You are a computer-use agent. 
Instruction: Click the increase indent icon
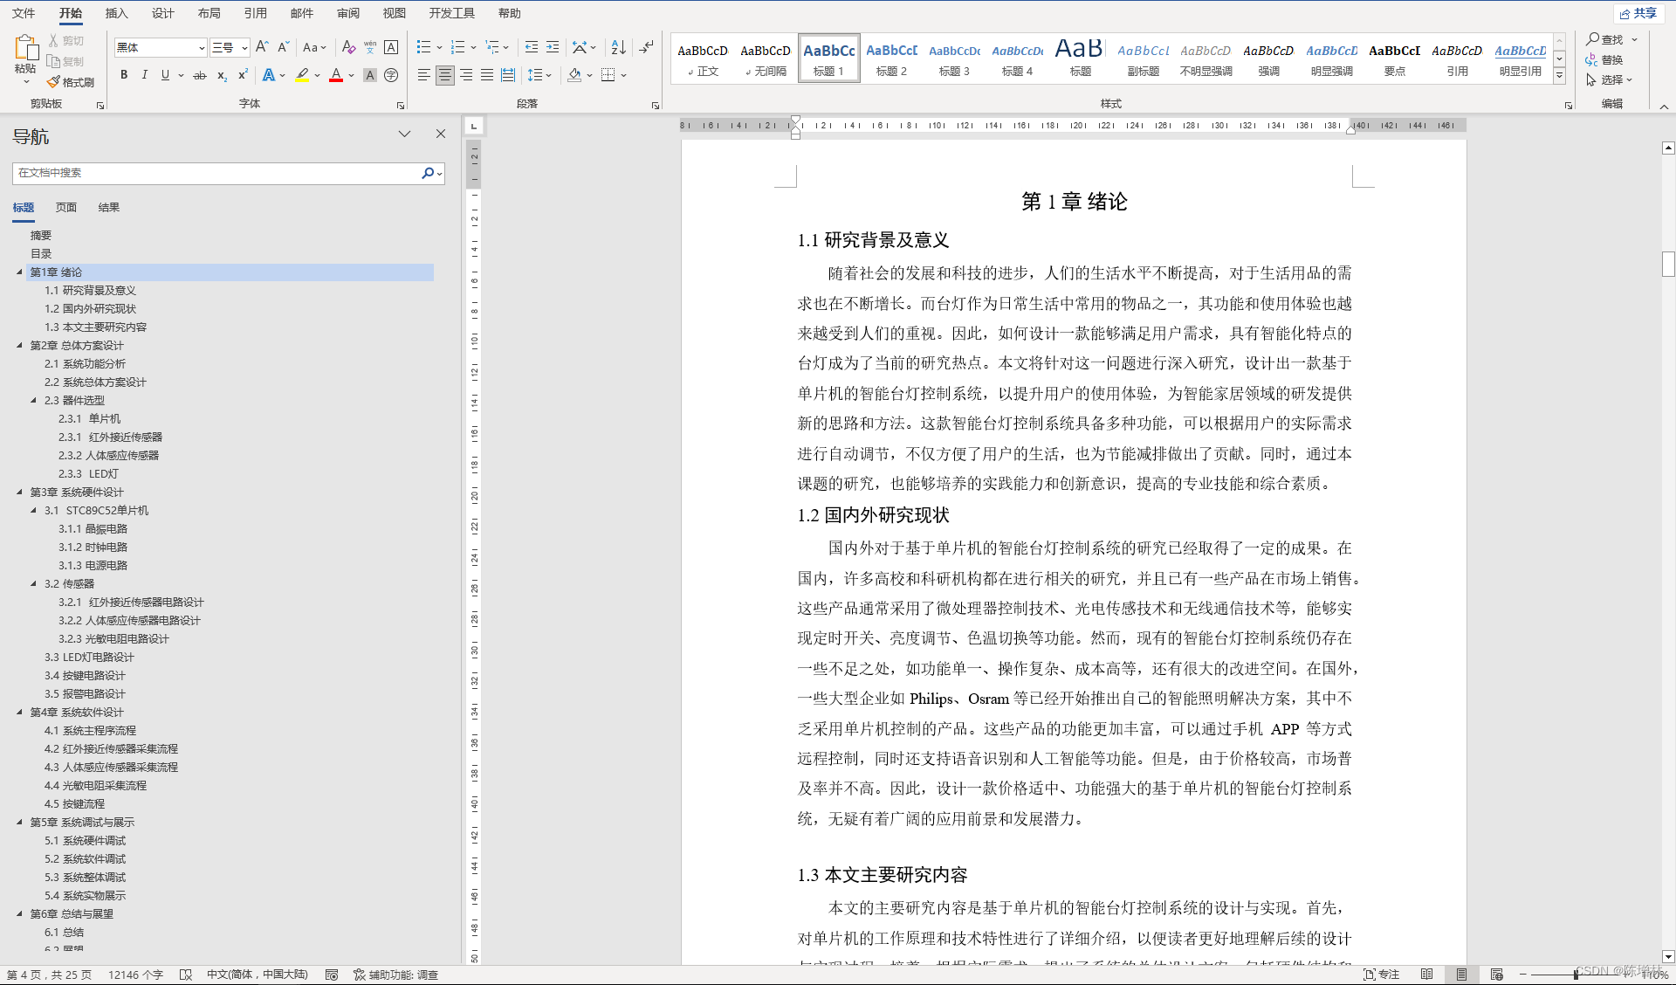pyautogui.click(x=553, y=47)
